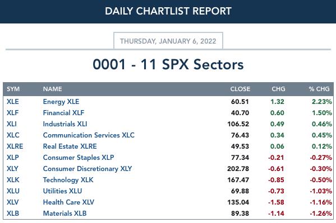Click the XLRE symbol link
This screenshot has height=223, width=336.
(15, 146)
